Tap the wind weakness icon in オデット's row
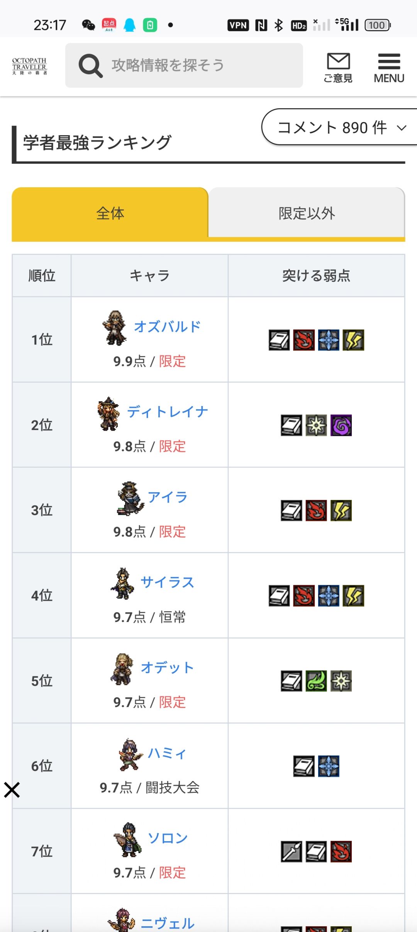The image size is (417, 932). tap(316, 681)
